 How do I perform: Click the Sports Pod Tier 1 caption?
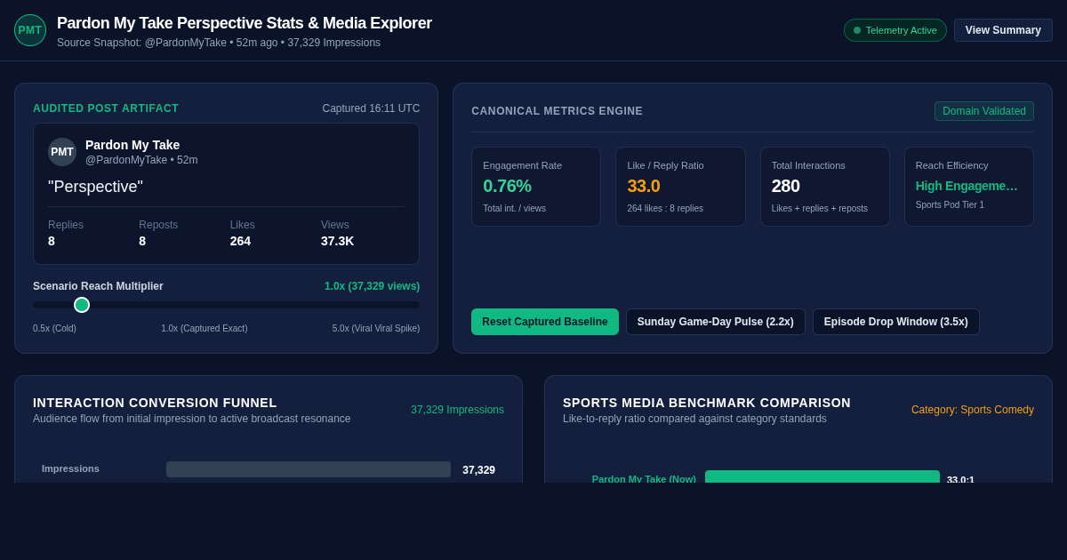[950, 205]
